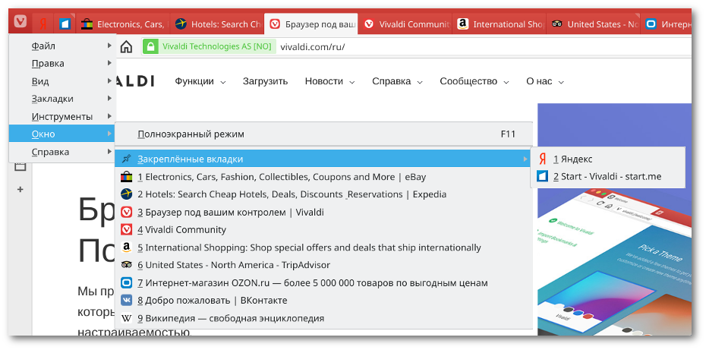Expand the Функции dropdown on the webpage
The height and width of the screenshot is (350, 706).
(x=200, y=81)
